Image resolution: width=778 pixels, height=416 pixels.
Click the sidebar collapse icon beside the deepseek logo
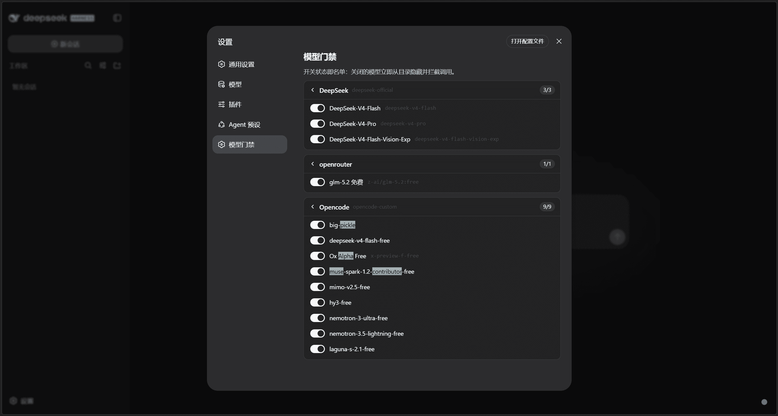[x=117, y=18]
